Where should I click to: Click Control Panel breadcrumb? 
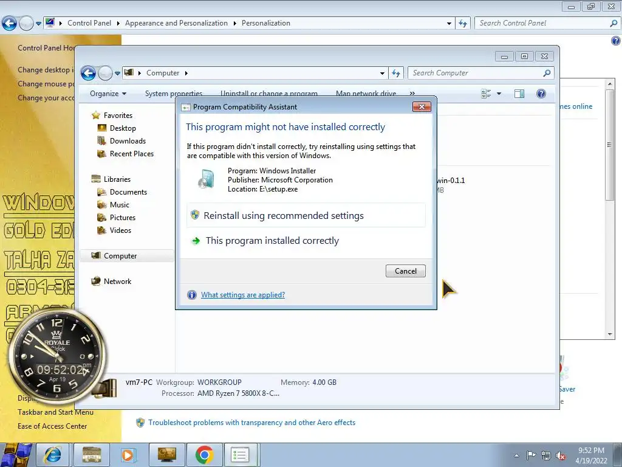[89, 23]
